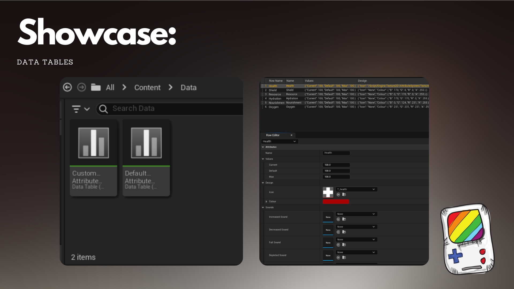Viewport: 514px width, 289px height.
Task: Navigate to the Content breadcrumb
Action: coord(147,87)
